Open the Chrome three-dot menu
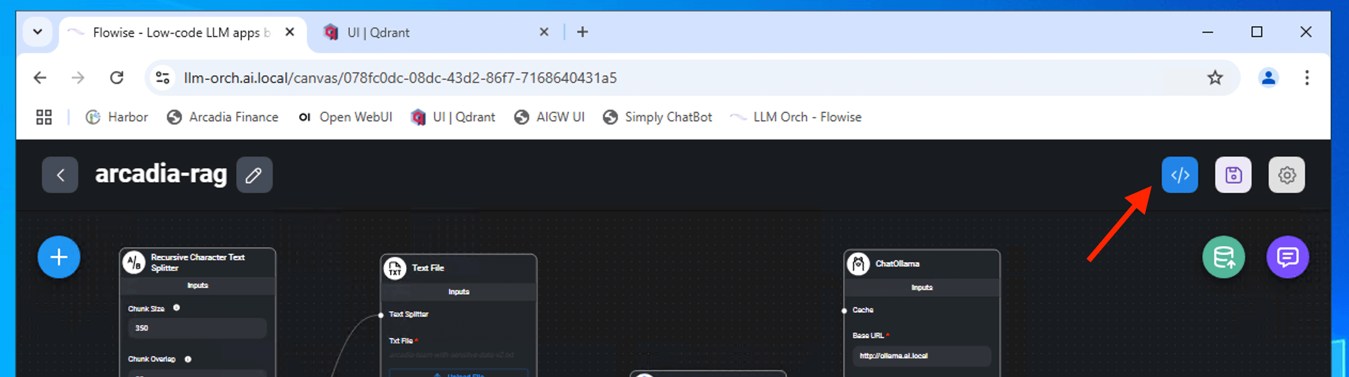1349x377 pixels. click(1306, 78)
